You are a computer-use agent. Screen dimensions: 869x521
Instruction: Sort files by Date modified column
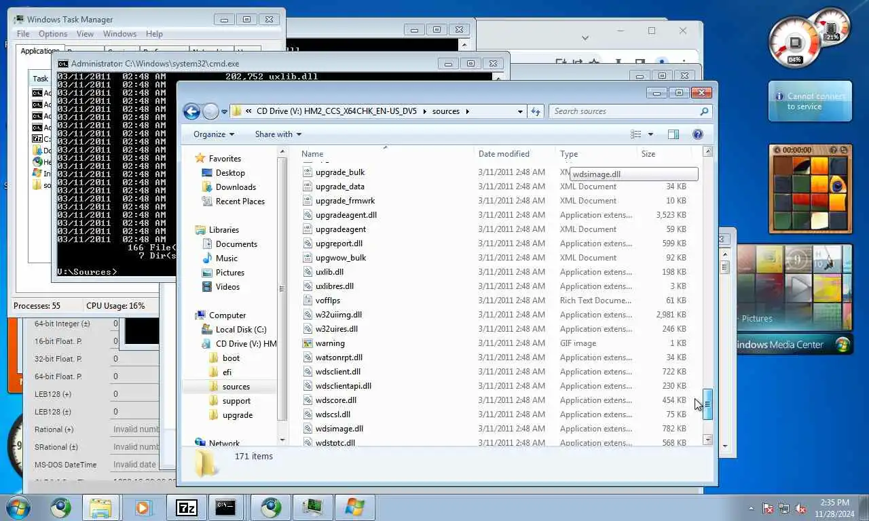(514, 154)
